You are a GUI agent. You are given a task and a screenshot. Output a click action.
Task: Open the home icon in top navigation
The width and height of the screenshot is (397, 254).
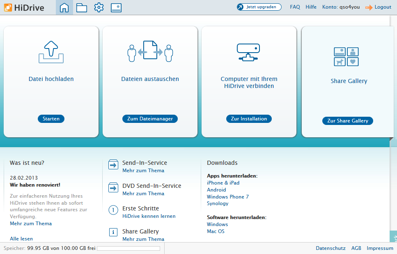tap(64, 7)
